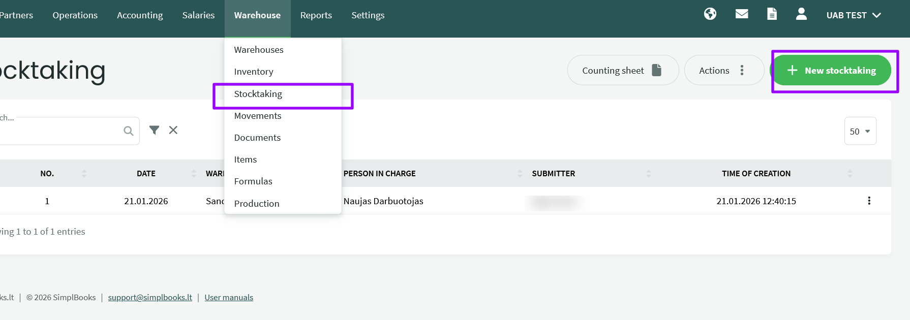Clear filters with the X icon
Screen dimensions: 910x320
coord(173,130)
